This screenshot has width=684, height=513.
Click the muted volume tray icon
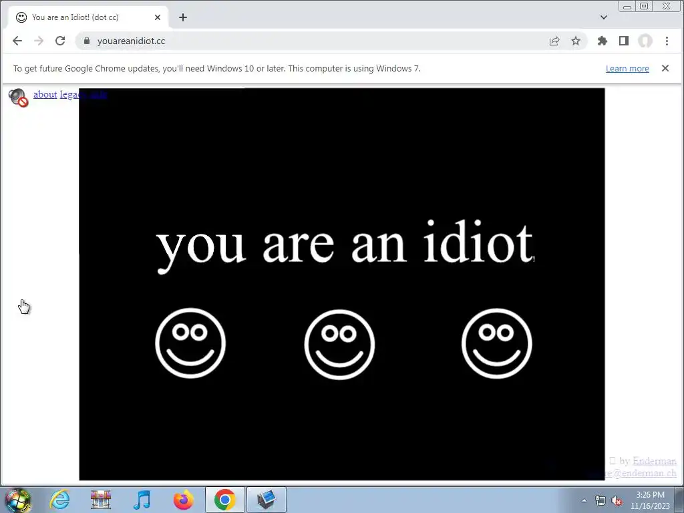click(617, 500)
